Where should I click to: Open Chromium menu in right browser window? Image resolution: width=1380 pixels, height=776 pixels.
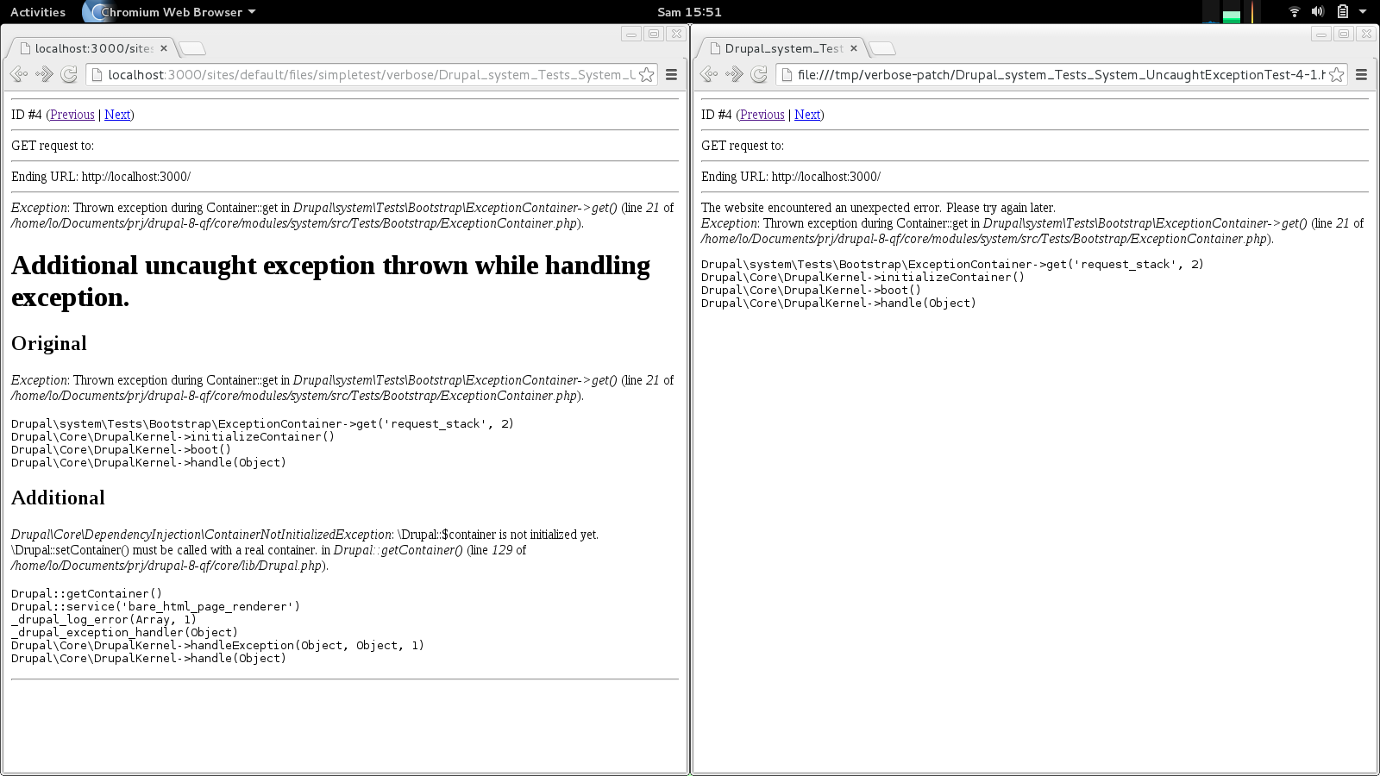tap(1361, 75)
